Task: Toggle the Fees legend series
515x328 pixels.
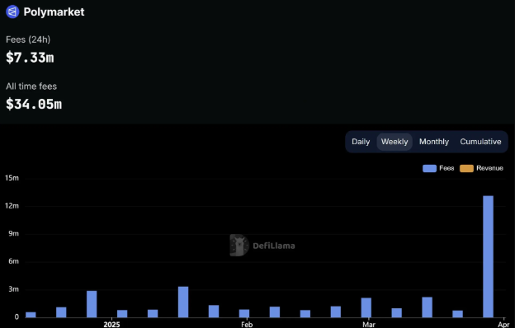Action: 438,168
